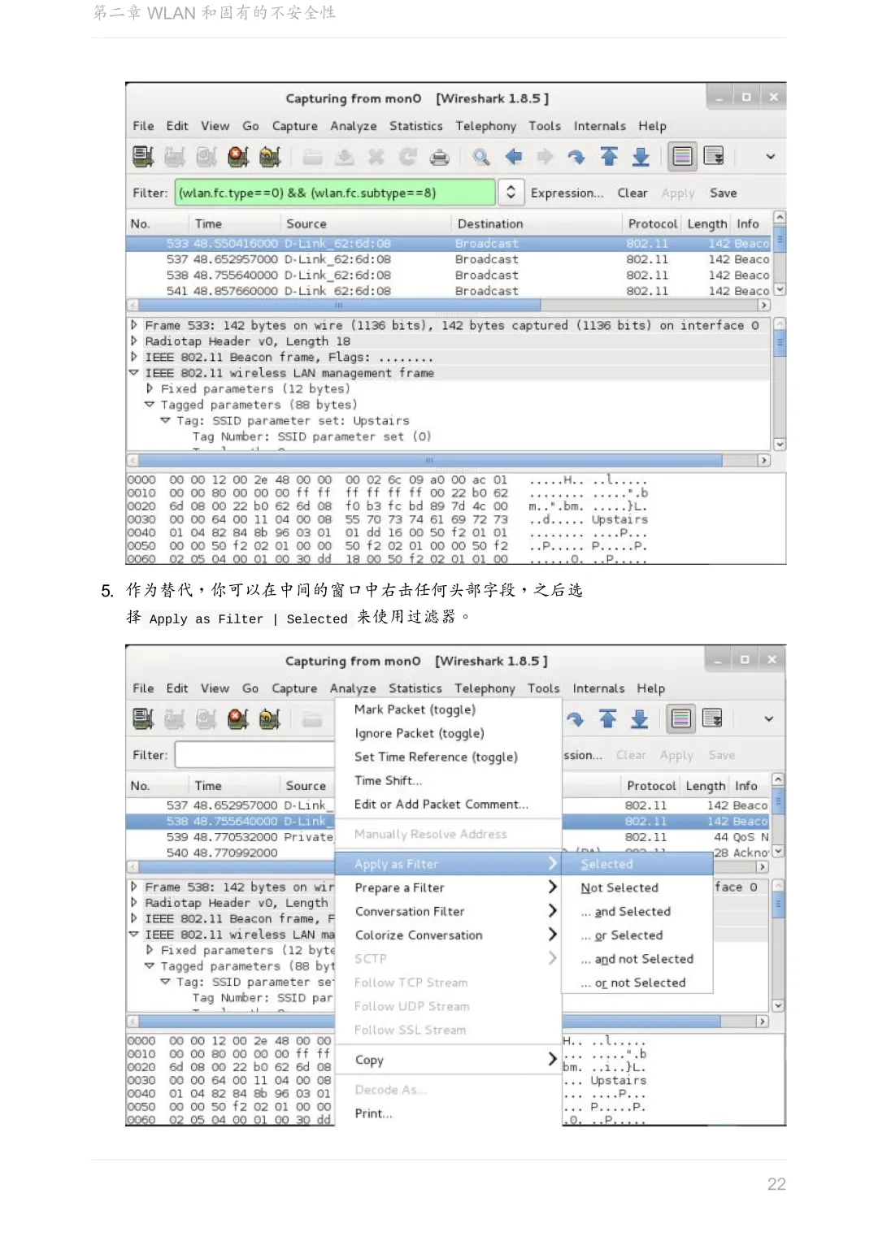This screenshot has width=878, height=1241.
Task: Click the print icon in upper Wireshark toolbar
Action: [x=440, y=157]
